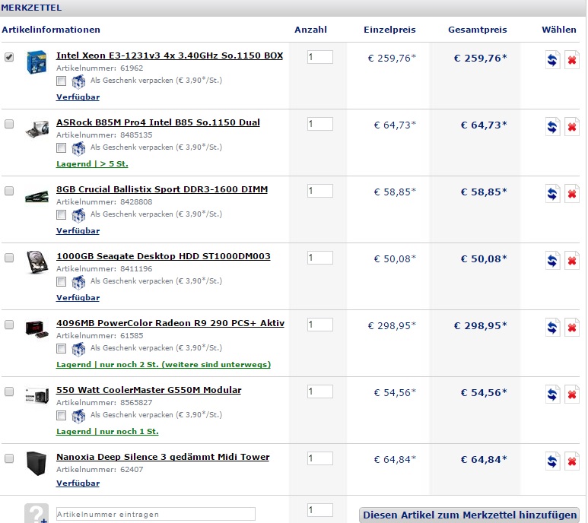Open ASRock B85M Pro4 product link
This screenshot has width=588, height=523.
[158, 122]
